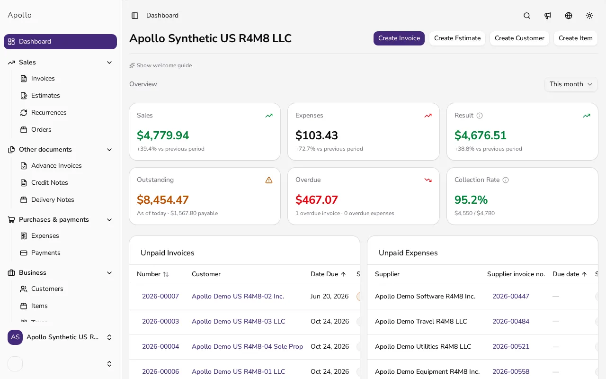Click the Expenses trend icon
Viewport: 606px width, 379px height.
point(428,116)
